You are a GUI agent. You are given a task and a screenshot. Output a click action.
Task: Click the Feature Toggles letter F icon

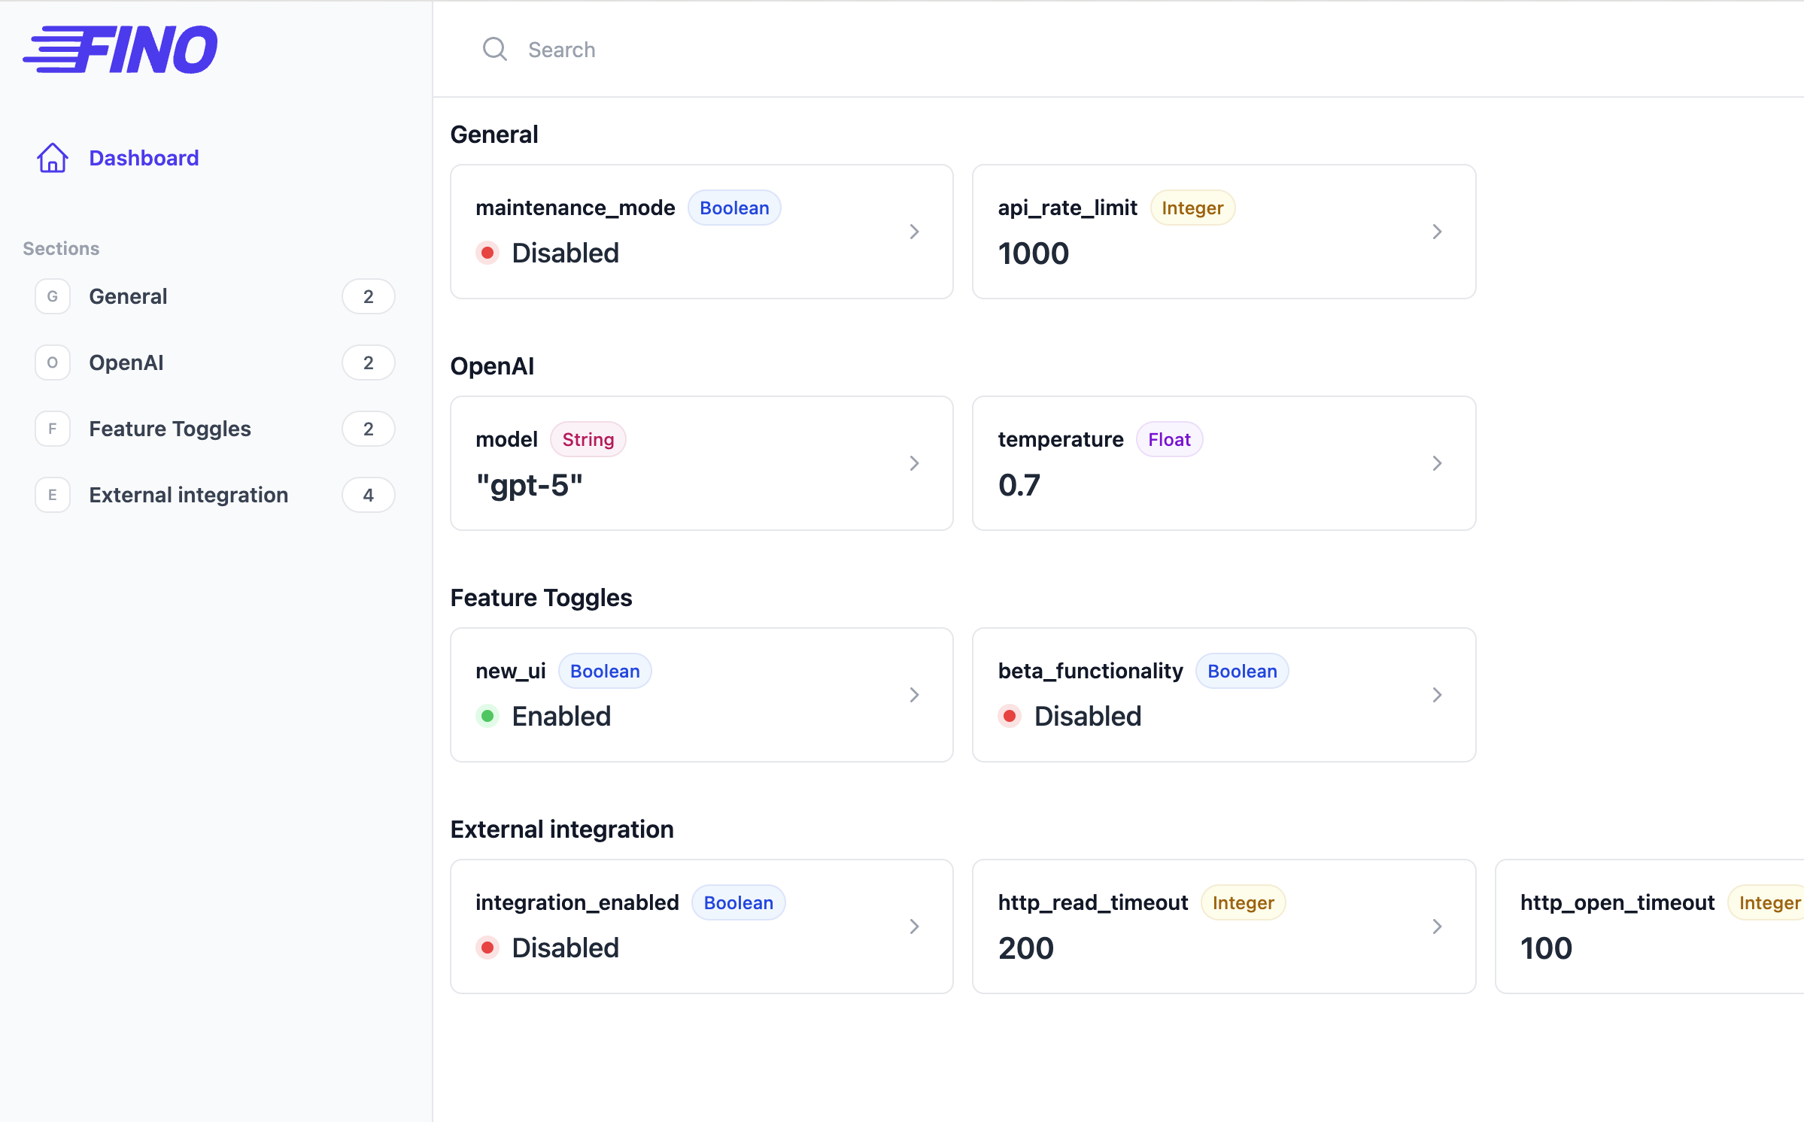pyautogui.click(x=53, y=429)
